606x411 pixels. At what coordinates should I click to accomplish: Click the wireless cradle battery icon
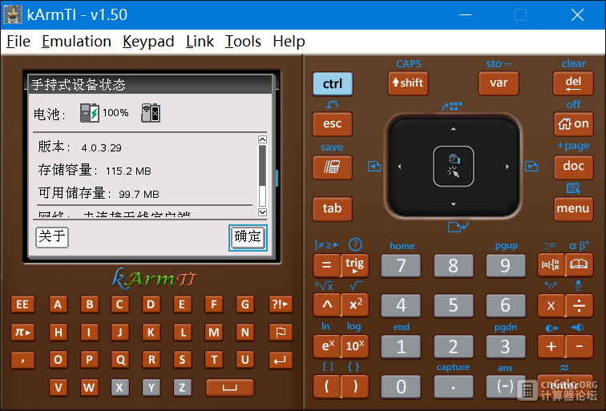pyautogui.click(x=151, y=113)
